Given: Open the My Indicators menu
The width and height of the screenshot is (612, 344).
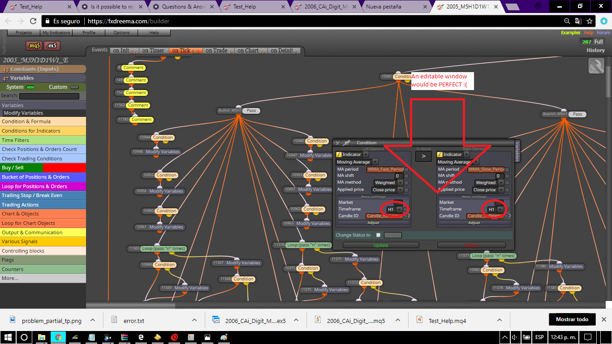Looking at the screenshot, I should tap(56, 33).
